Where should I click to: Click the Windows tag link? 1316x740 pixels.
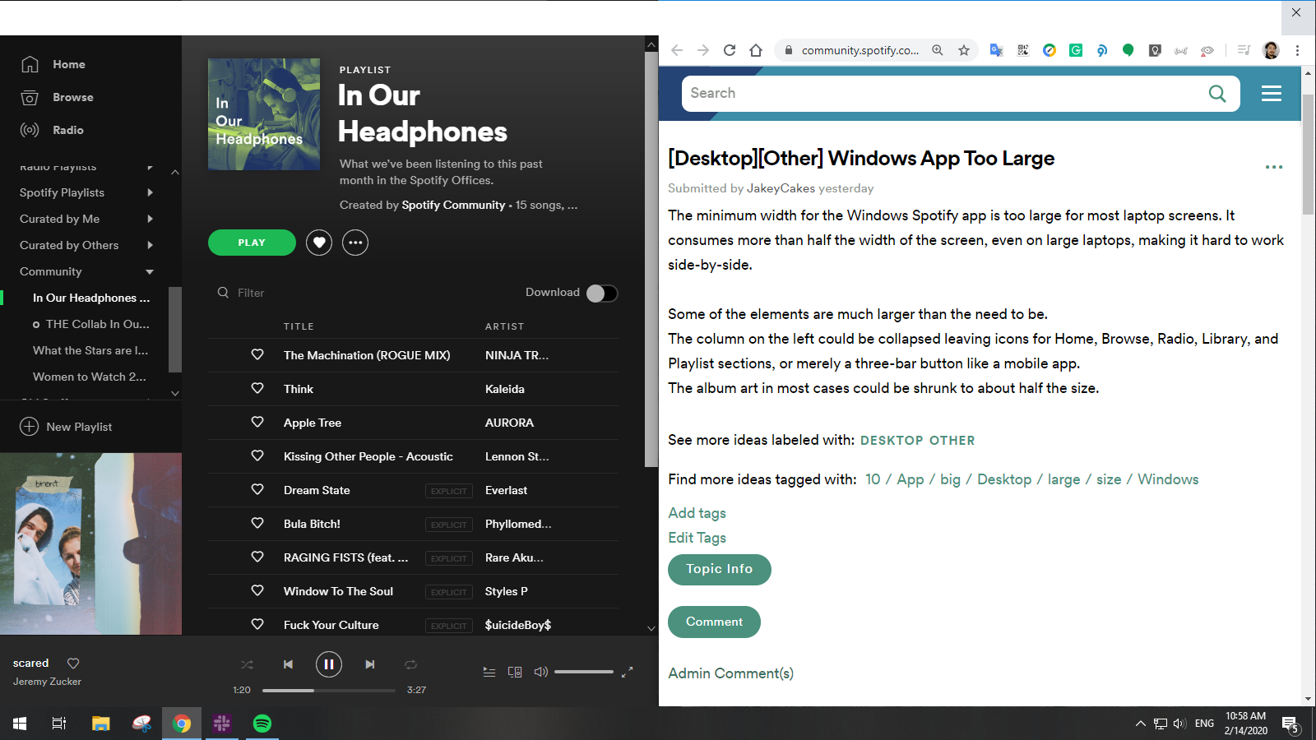tap(1168, 479)
